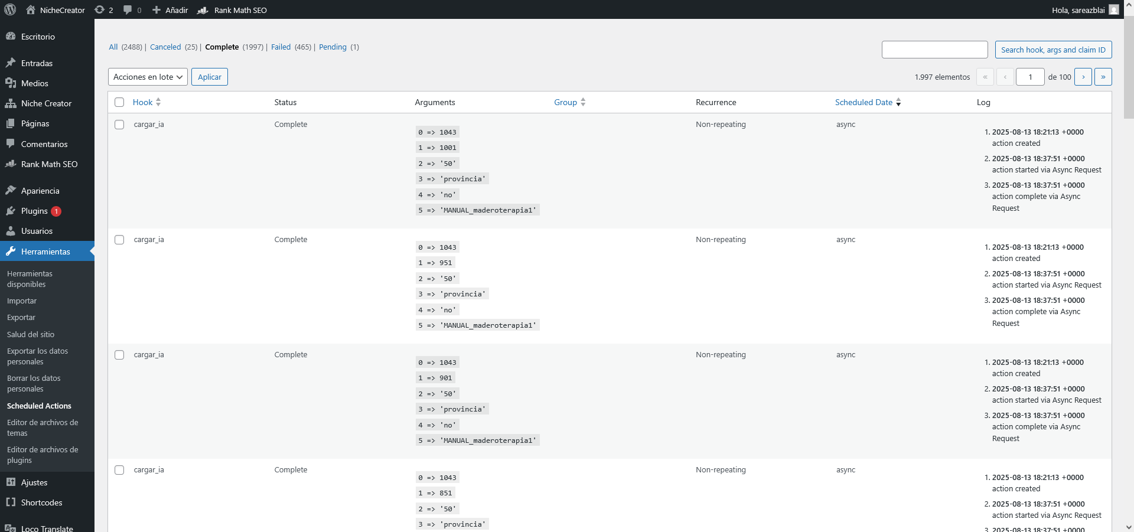Click the current page number field
Image resolution: width=1134 pixels, height=532 pixels.
[1030, 77]
